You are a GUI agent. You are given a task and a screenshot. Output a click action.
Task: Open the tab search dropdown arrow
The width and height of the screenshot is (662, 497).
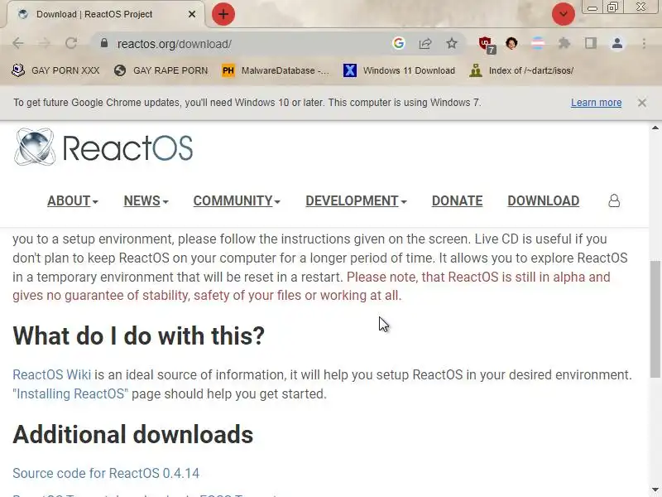tap(564, 14)
